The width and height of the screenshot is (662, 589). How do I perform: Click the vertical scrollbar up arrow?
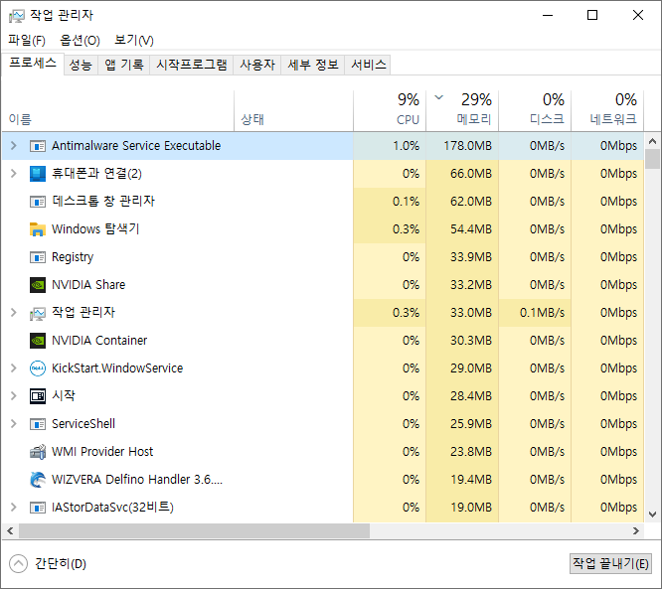pyautogui.click(x=653, y=141)
